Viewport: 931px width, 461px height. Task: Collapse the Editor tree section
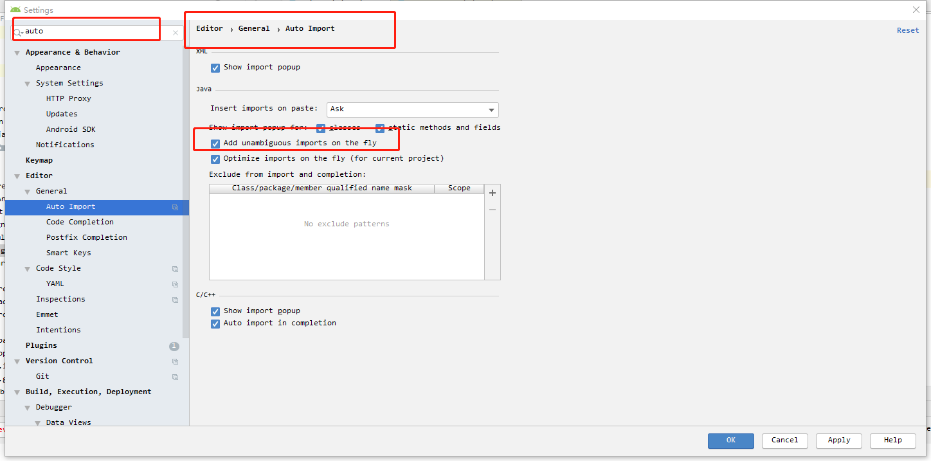pyautogui.click(x=17, y=176)
